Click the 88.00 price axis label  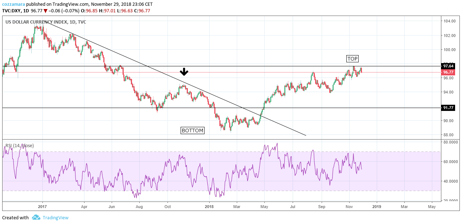pyautogui.click(x=449, y=135)
